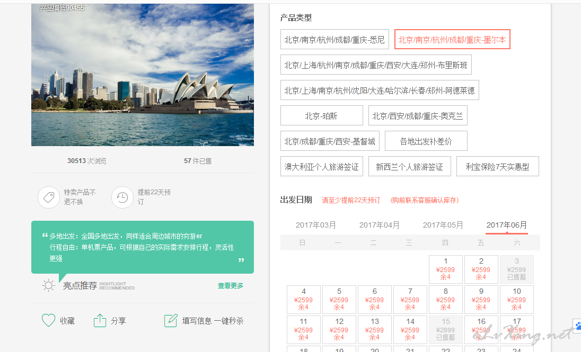The width and height of the screenshot is (581, 352).
Task: Click 产品编号90455 text on photo
Action: (62, 8)
